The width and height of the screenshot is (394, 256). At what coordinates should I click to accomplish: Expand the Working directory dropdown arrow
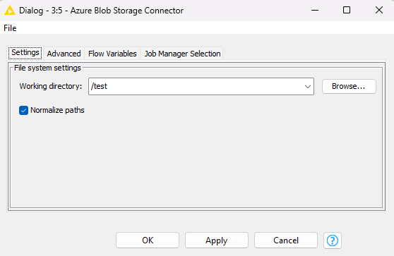(x=308, y=87)
